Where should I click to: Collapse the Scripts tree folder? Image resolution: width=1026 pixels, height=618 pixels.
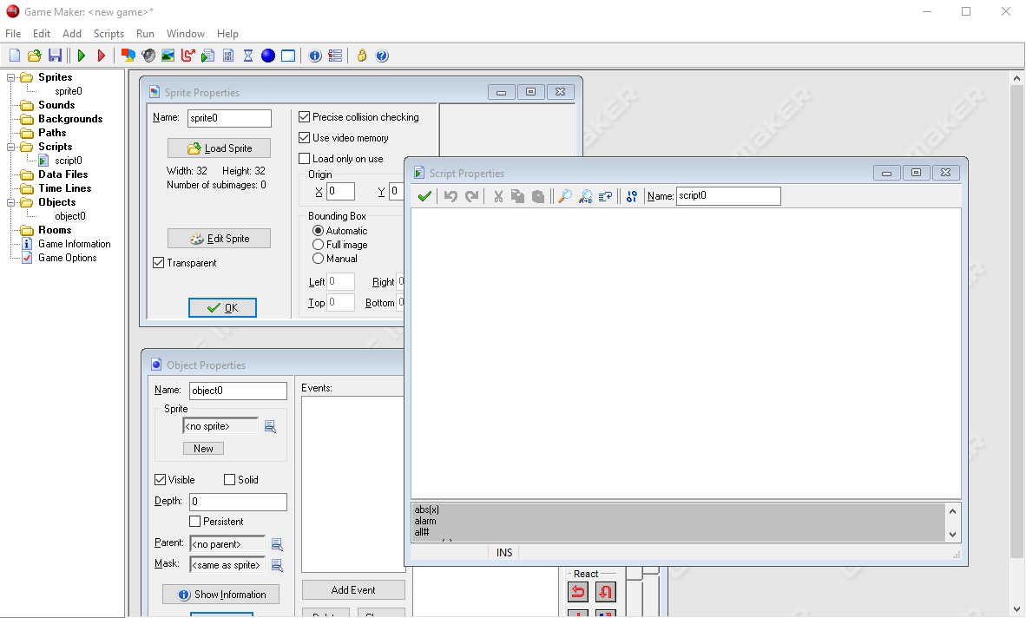pos(11,148)
